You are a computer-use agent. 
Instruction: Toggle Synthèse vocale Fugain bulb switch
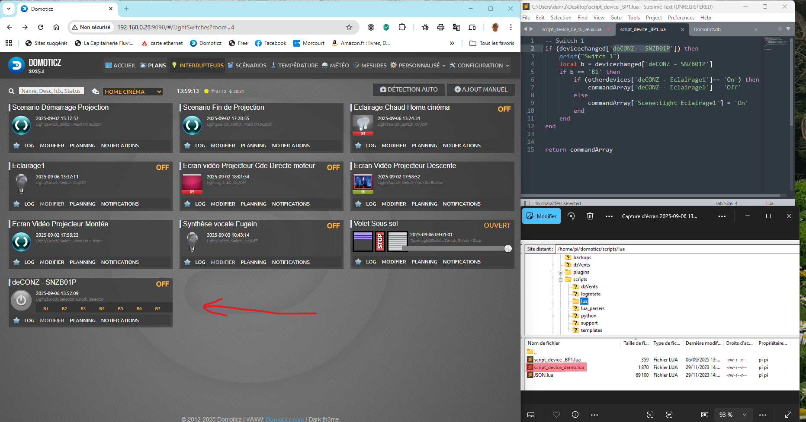192,242
